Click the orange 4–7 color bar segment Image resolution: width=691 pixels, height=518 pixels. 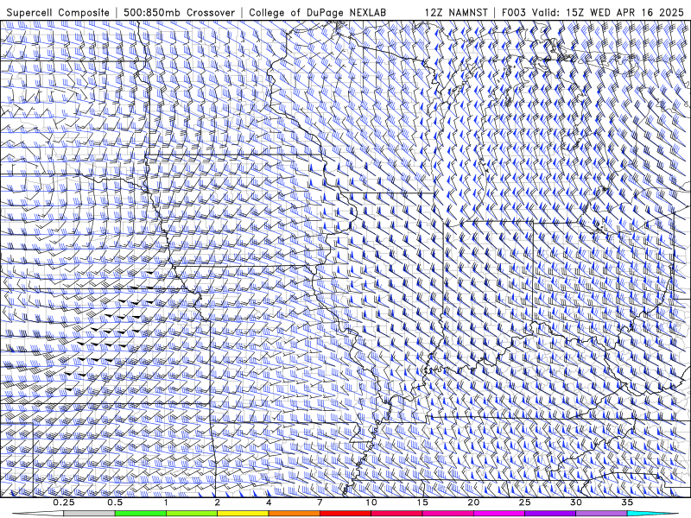tap(294, 514)
